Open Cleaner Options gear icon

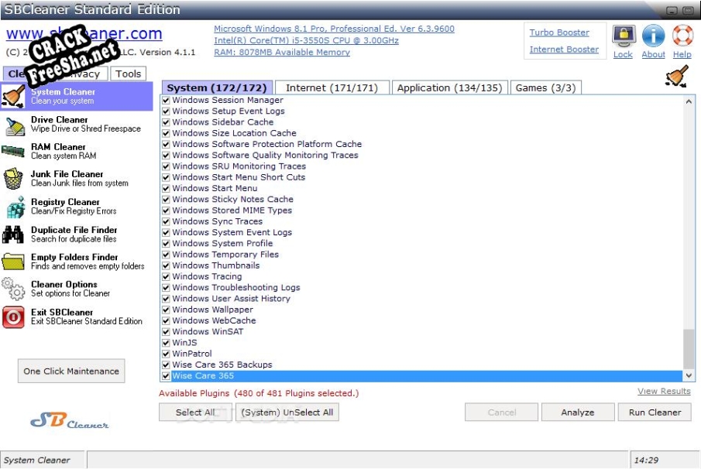[13, 289]
